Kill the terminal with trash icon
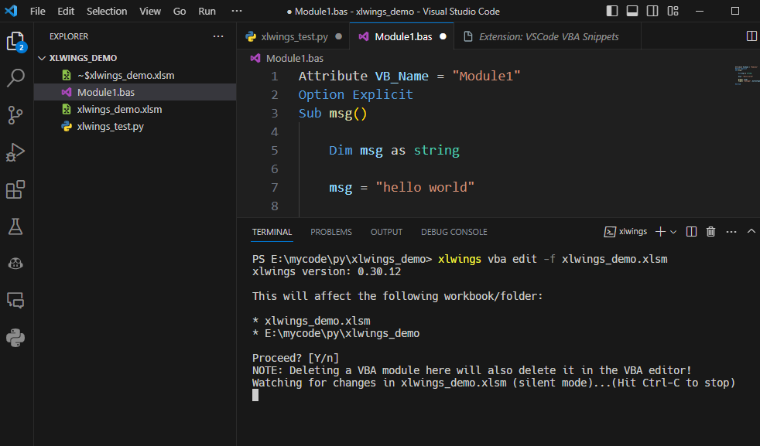 [x=710, y=232]
